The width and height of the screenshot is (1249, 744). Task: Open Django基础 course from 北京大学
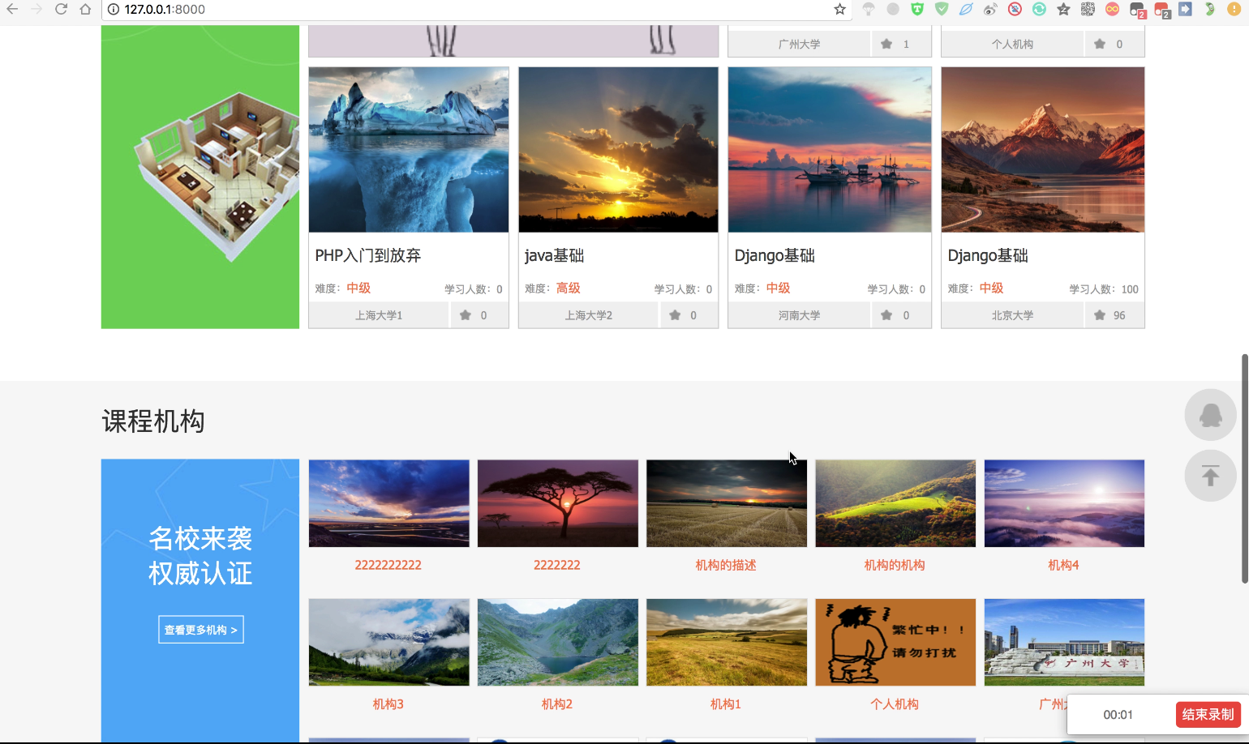988,255
